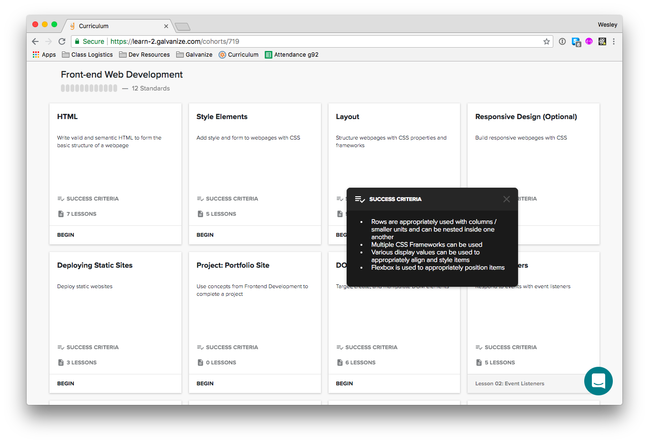
Task: Expand Success Criteria on Project: Portfolio Site card
Action: pyautogui.click(x=227, y=347)
